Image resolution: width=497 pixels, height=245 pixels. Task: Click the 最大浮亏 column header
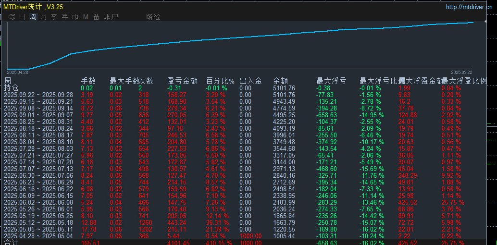(331, 81)
